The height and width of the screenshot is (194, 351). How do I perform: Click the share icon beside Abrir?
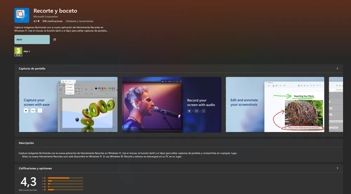(x=55, y=40)
